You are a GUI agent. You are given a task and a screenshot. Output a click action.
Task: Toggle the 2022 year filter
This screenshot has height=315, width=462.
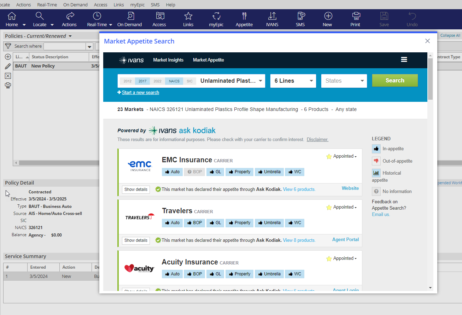pos(157,81)
